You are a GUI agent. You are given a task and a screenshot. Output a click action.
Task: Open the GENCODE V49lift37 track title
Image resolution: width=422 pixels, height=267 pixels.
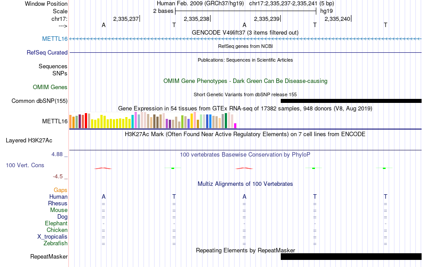245,32
